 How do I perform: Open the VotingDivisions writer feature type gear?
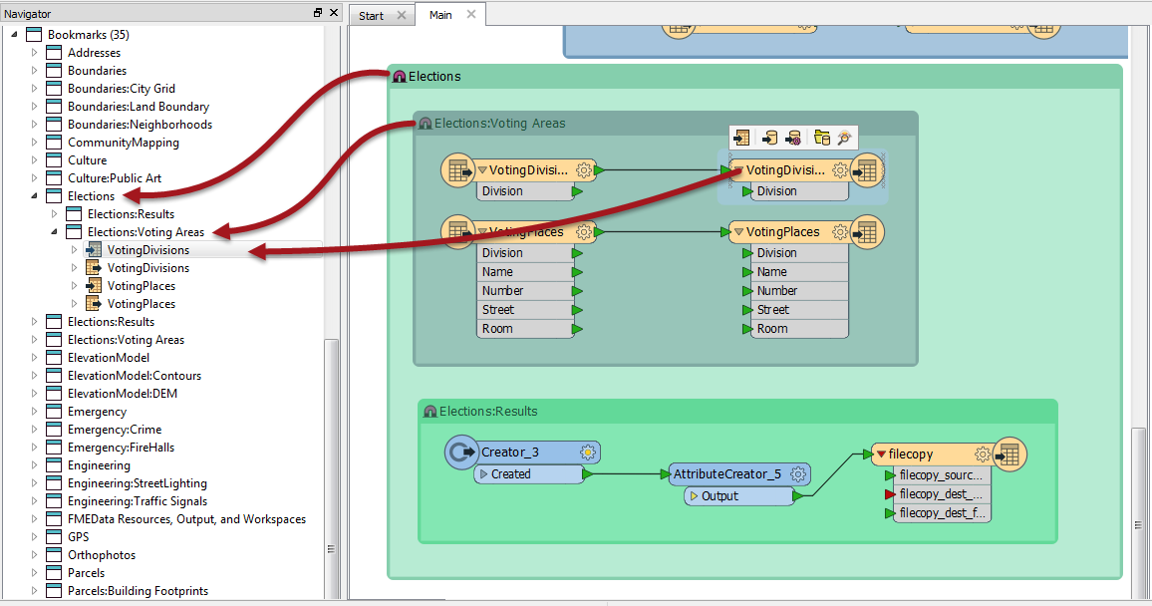840,170
